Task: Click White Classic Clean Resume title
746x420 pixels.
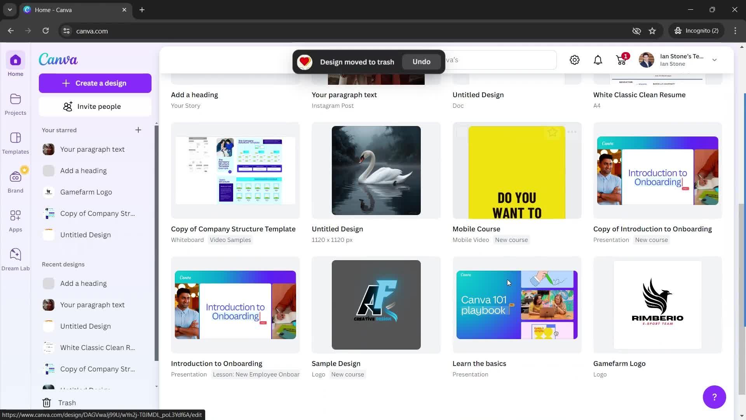Action: click(x=639, y=95)
